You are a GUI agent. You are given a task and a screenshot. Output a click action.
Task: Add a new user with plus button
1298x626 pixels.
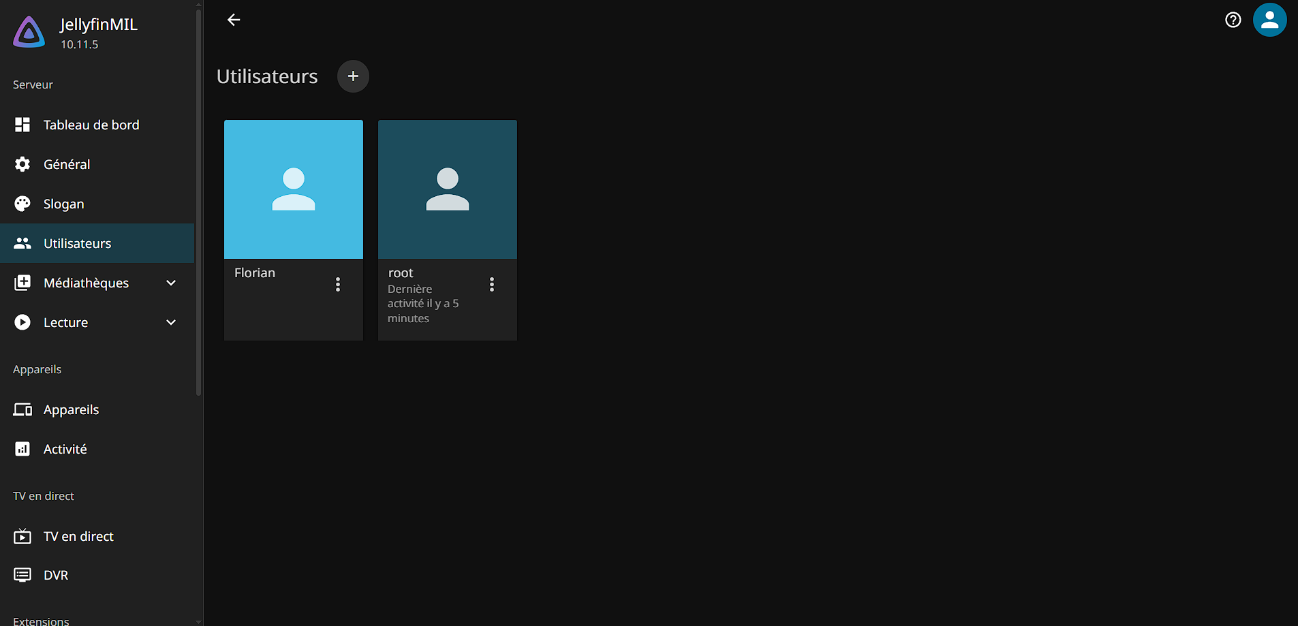(x=353, y=76)
